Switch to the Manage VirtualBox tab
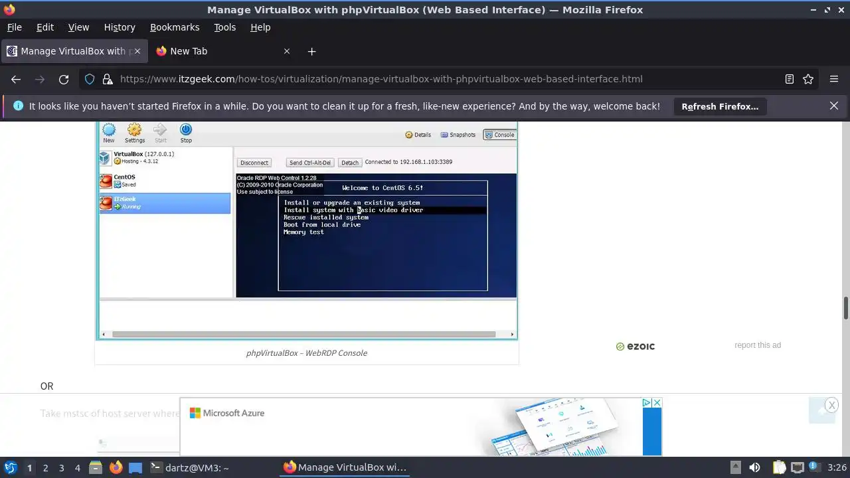This screenshot has width=850, height=478. click(74, 51)
